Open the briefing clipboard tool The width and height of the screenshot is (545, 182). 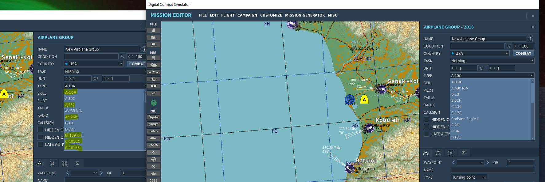click(153, 58)
